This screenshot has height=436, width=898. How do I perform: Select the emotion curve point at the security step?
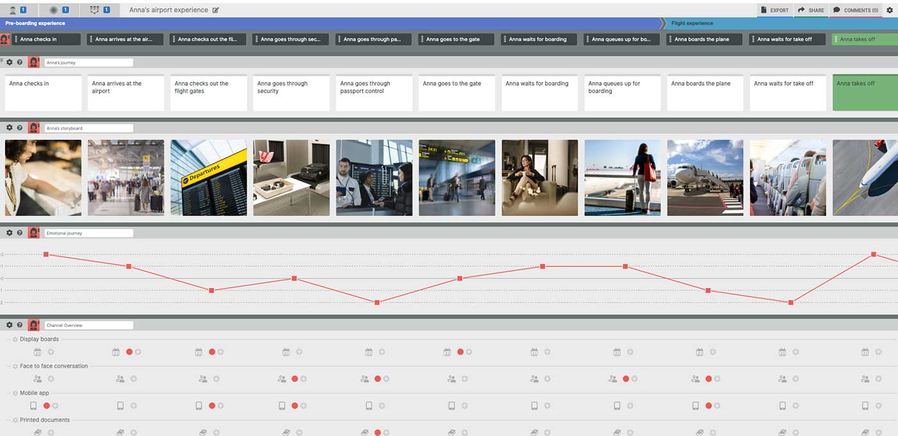coord(294,278)
